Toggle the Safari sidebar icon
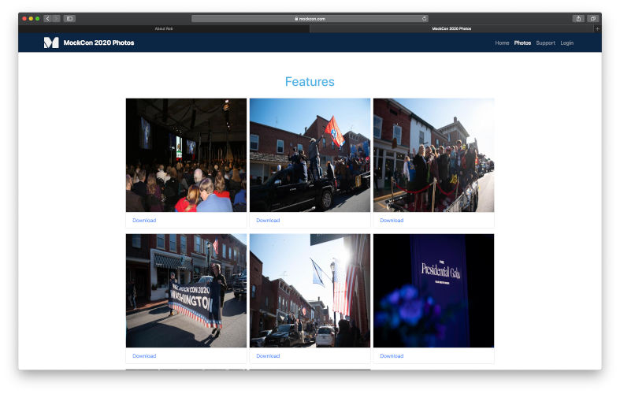The width and height of the screenshot is (620, 394). tap(69, 19)
